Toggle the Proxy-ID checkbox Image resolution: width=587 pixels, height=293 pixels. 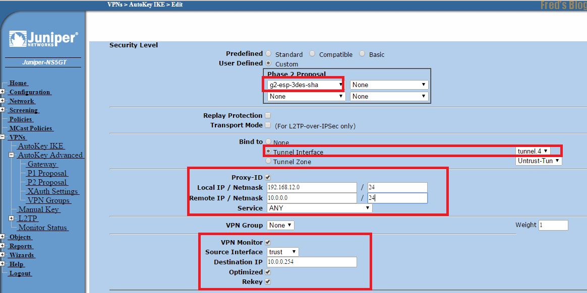(268, 177)
